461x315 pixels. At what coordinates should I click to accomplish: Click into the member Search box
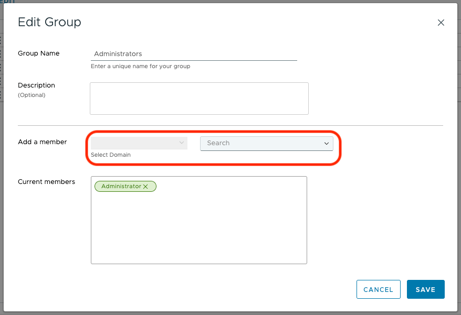[260, 143]
